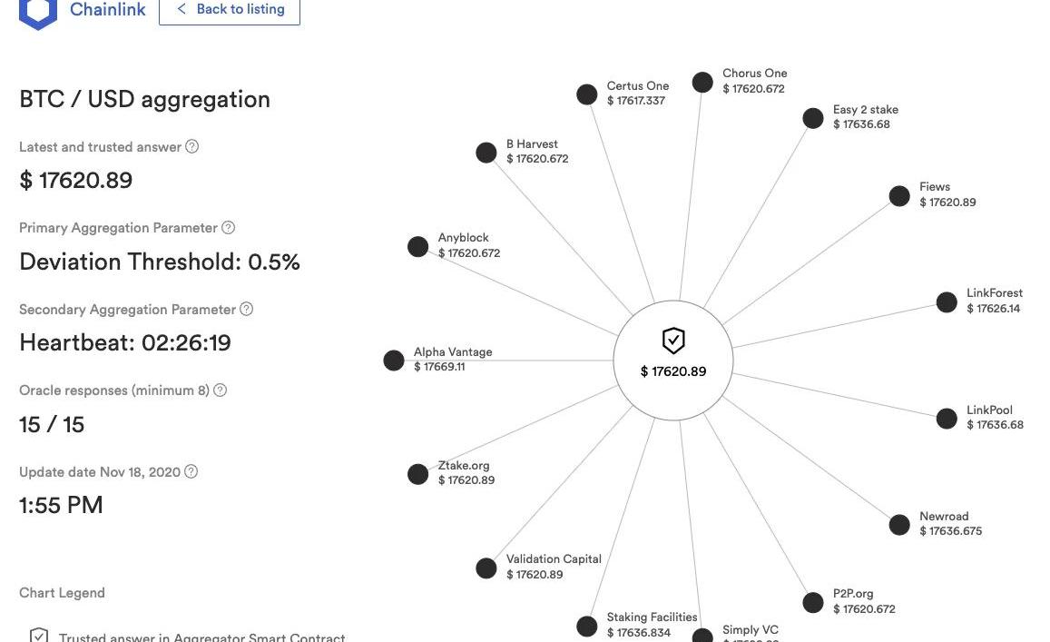The height and width of the screenshot is (642, 1050).
Task: Select the LinkPool oracle node
Action: (947, 418)
